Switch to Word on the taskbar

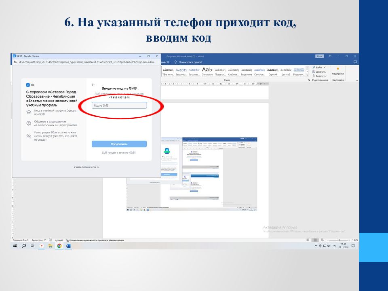[68, 246]
